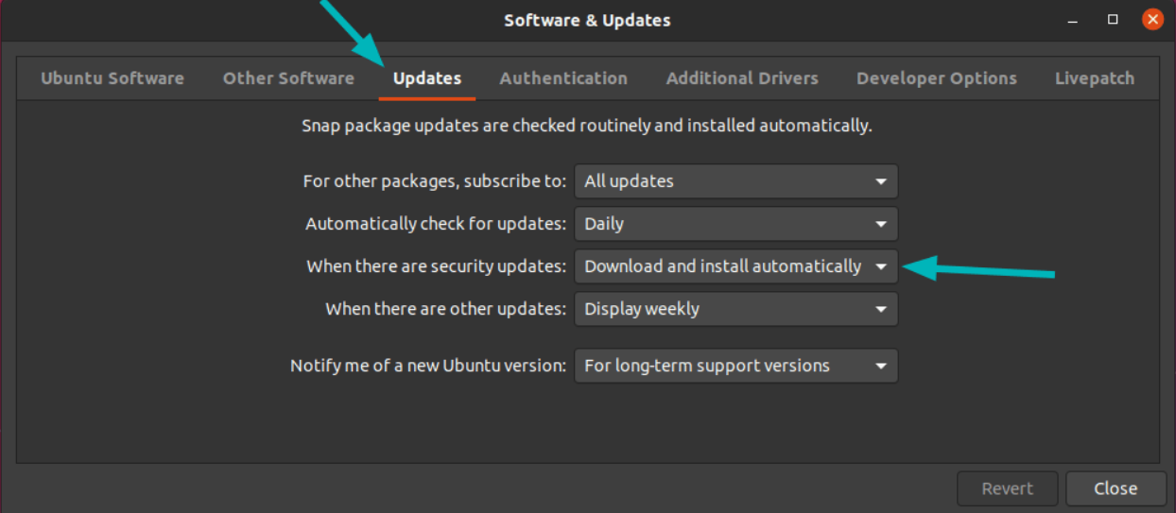Click 'When there are other updates:' label

coord(446,309)
